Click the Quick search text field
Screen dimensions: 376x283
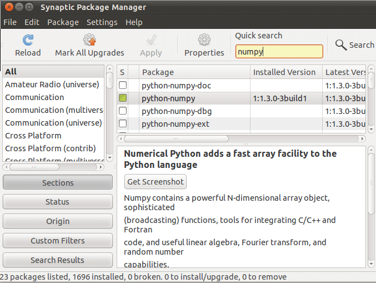279,52
